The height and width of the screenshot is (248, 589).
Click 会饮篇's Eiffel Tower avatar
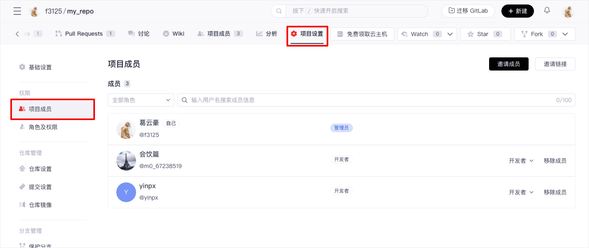[x=126, y=161]
